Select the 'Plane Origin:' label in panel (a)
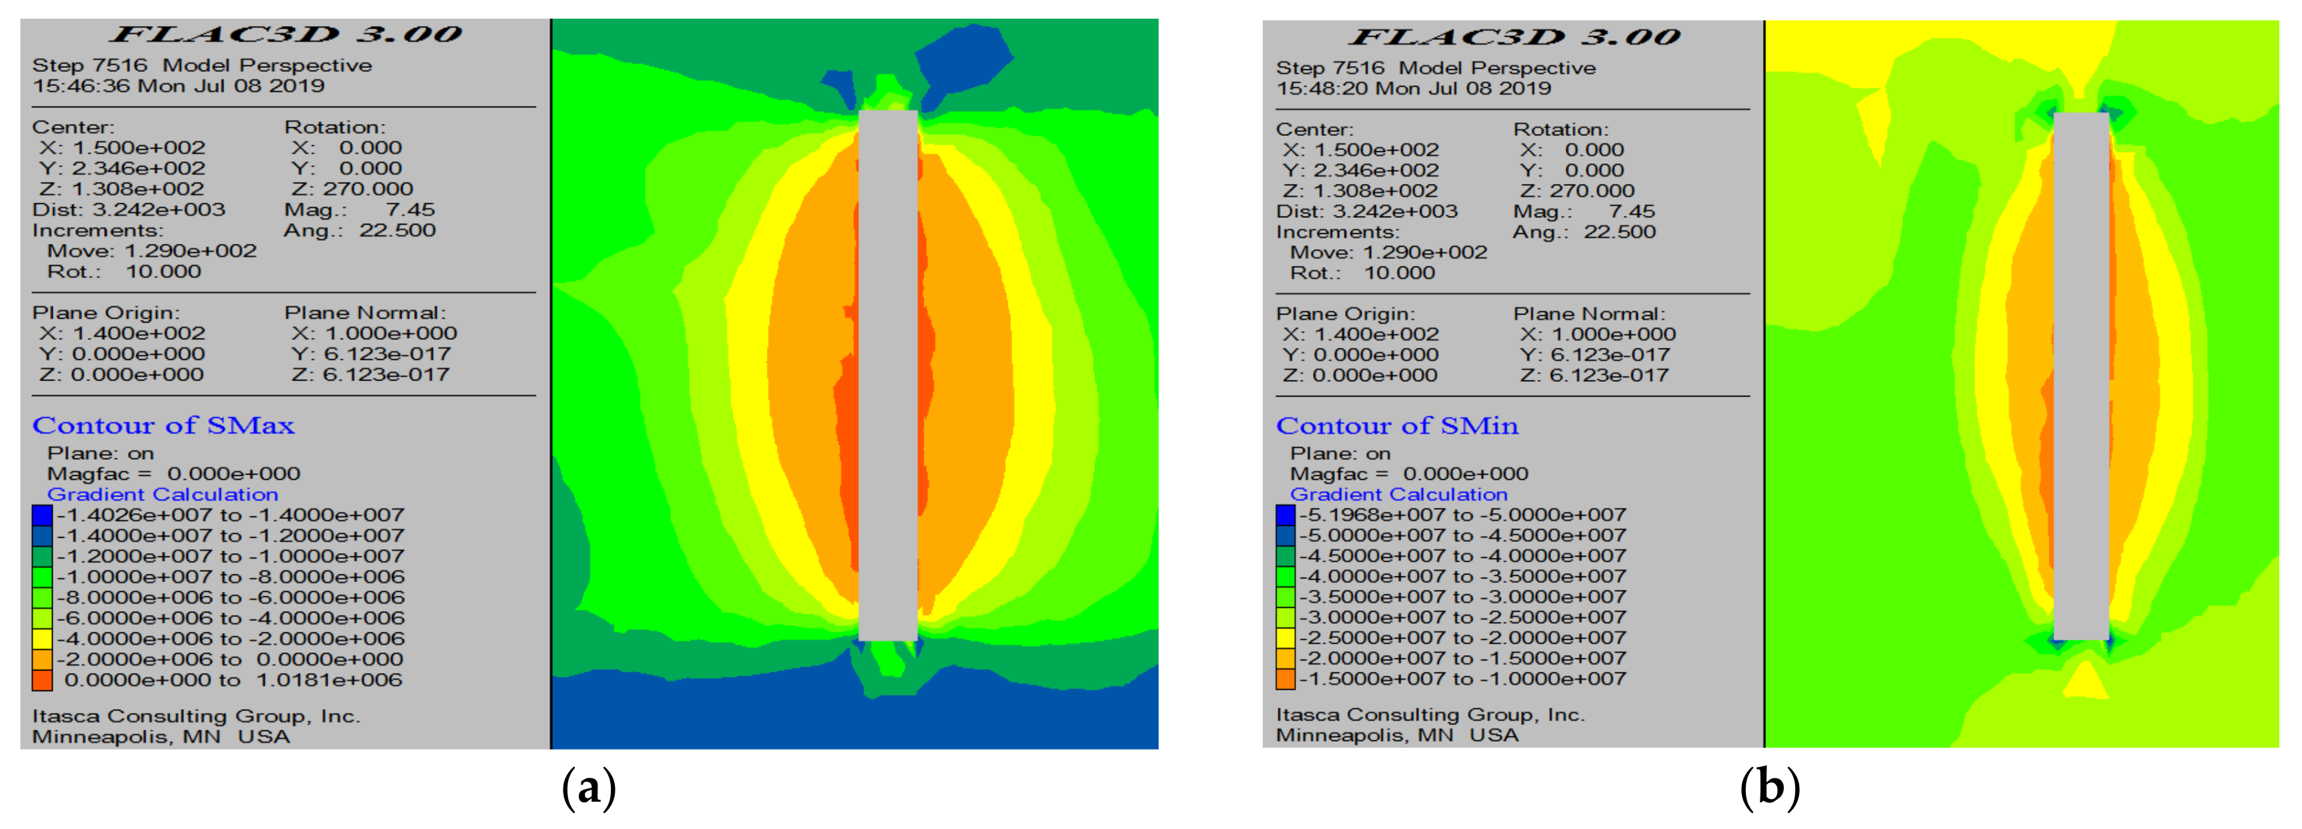2302x829 pixels. click(x=105, y=314)
